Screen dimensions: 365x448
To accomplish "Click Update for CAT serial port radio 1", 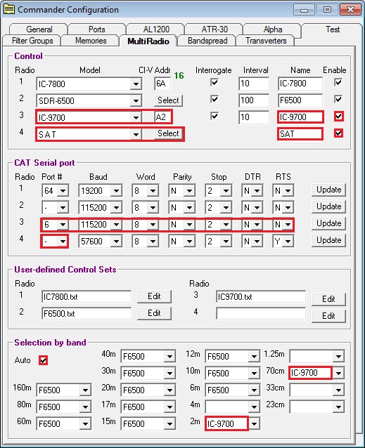I will click(328, 190).
